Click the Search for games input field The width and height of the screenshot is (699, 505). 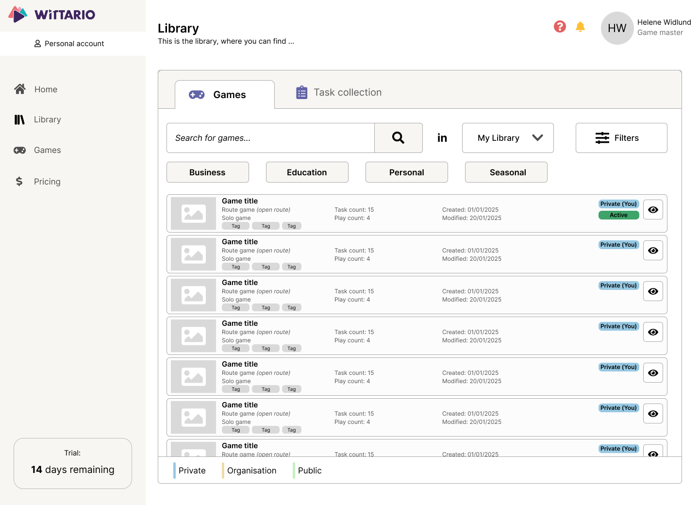click(270, 138)
